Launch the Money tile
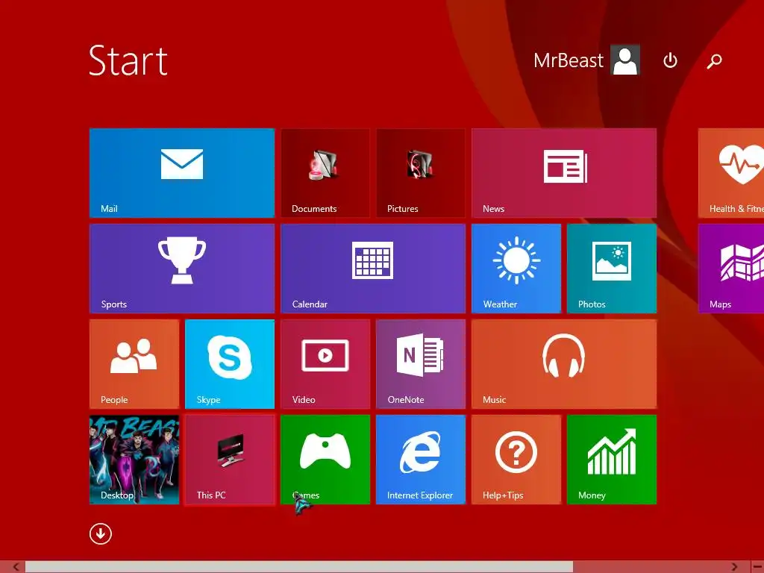The width and height of the screenshot is (764, 573). pos(612,460)
